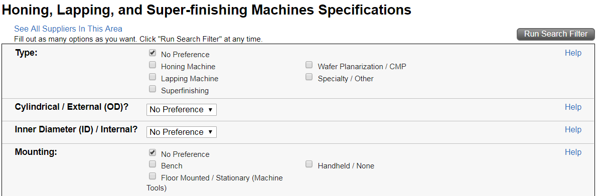Open Help for Cylindrical / External (OD)
This screenshot has height=196, width=598.
click(x=573, y=107)
